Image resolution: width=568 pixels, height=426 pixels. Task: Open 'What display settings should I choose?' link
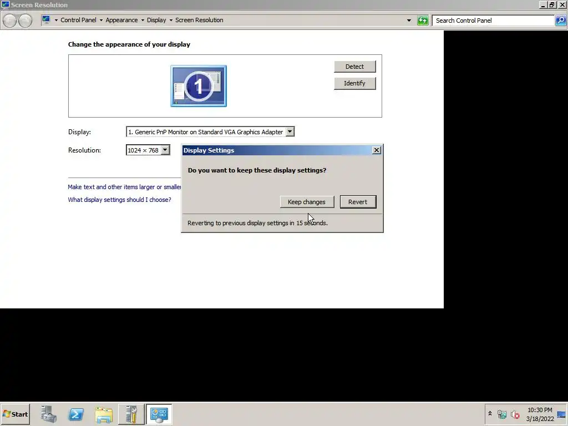click(120, 200)
